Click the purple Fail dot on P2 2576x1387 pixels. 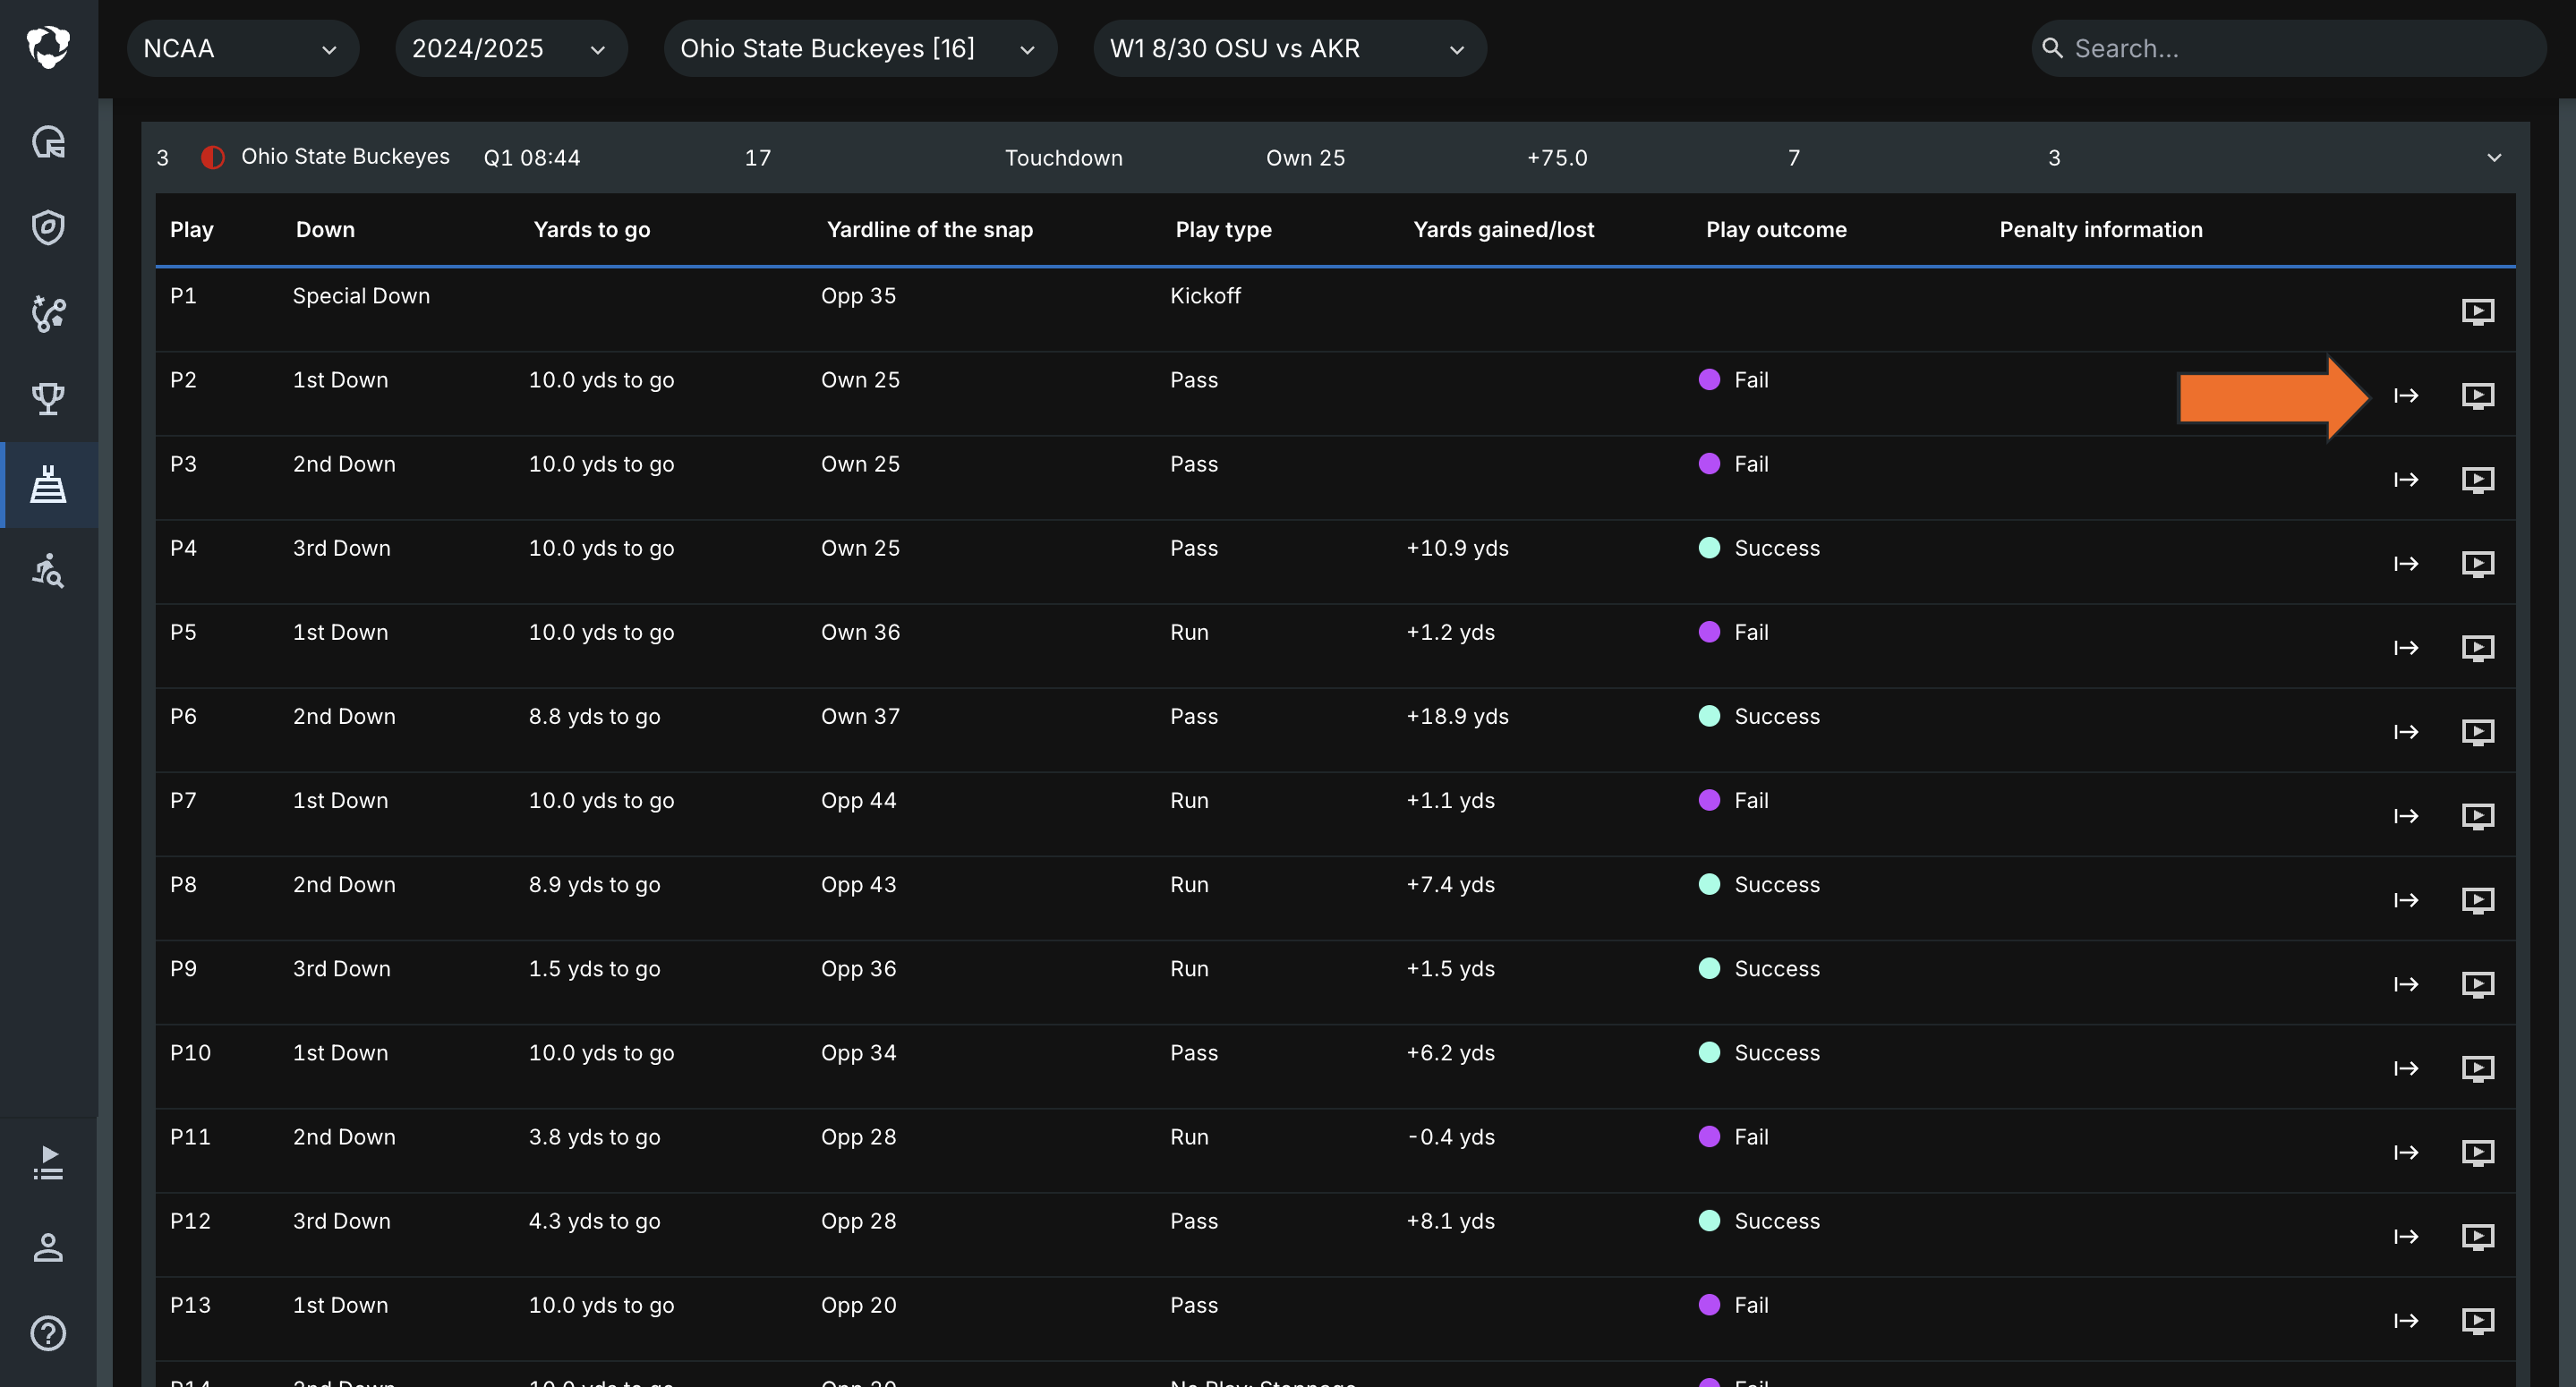[x=1709, y=380]
